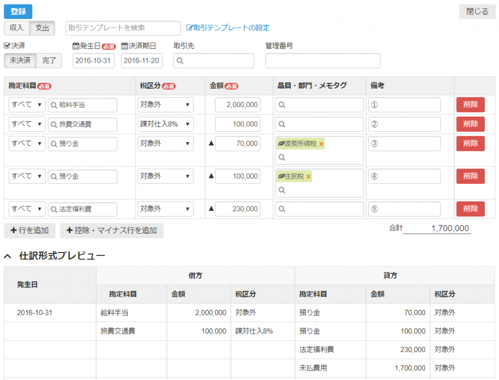
Task: Click the search icon in 取引先 field
Action: tap(180, 61)
